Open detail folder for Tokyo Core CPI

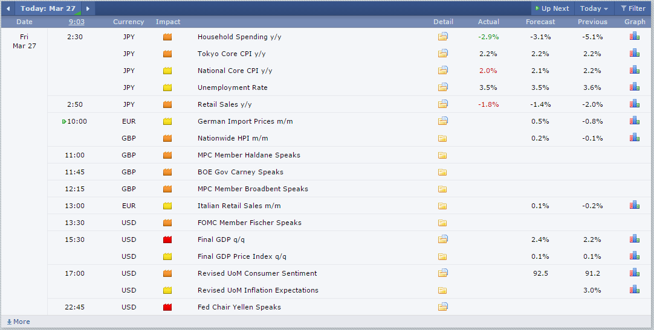point(442,54)
